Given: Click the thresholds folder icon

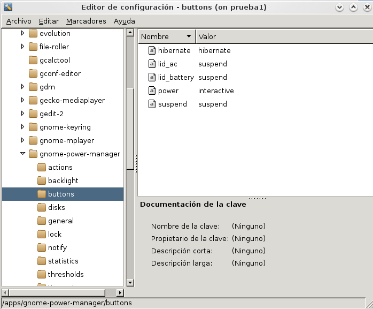Looking at the screenshot, I should 42,274.
